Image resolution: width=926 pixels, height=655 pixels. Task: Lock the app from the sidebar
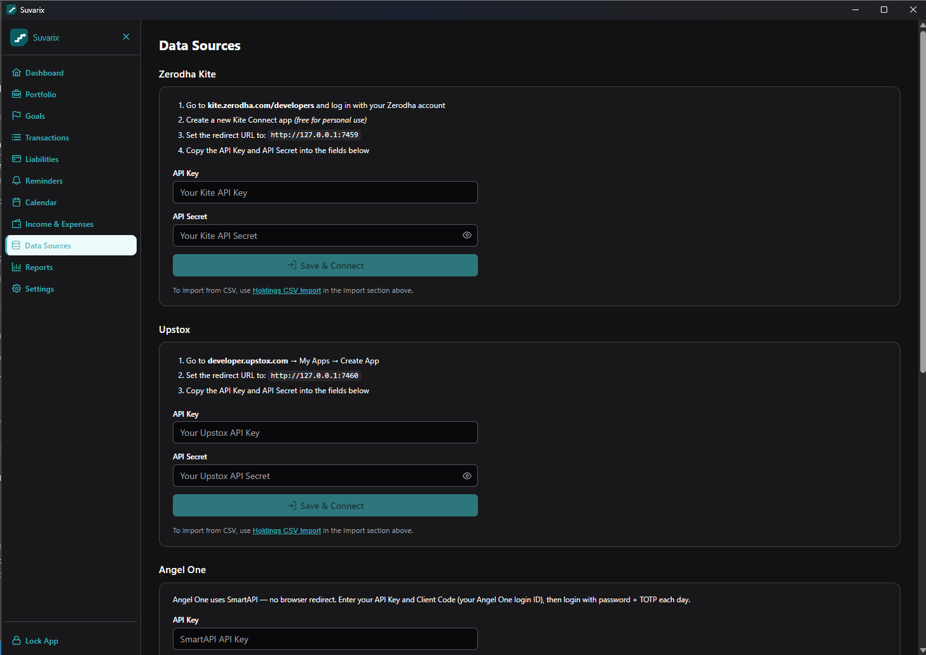(71, 641)
